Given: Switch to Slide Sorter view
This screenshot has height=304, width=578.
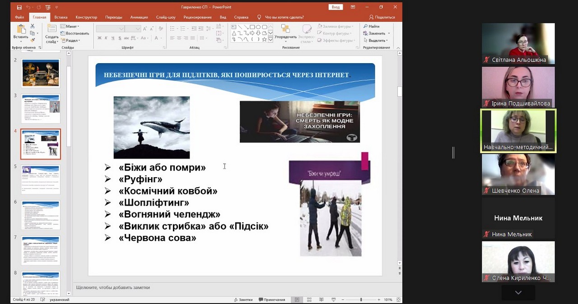Looking at the screenshot, I should [309, 299].
